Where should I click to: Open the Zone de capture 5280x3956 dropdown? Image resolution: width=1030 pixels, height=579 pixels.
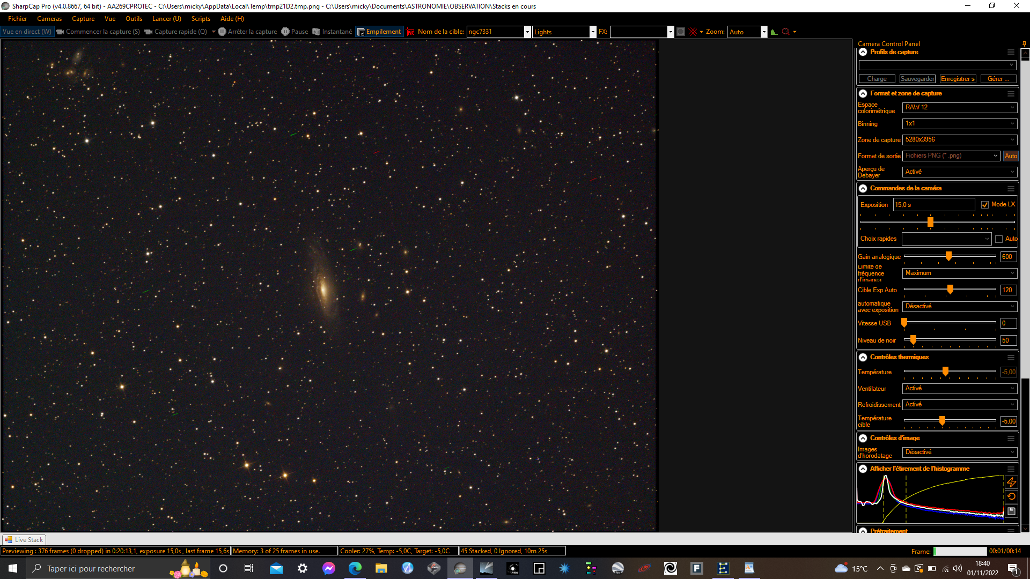[x=960, y=139]
